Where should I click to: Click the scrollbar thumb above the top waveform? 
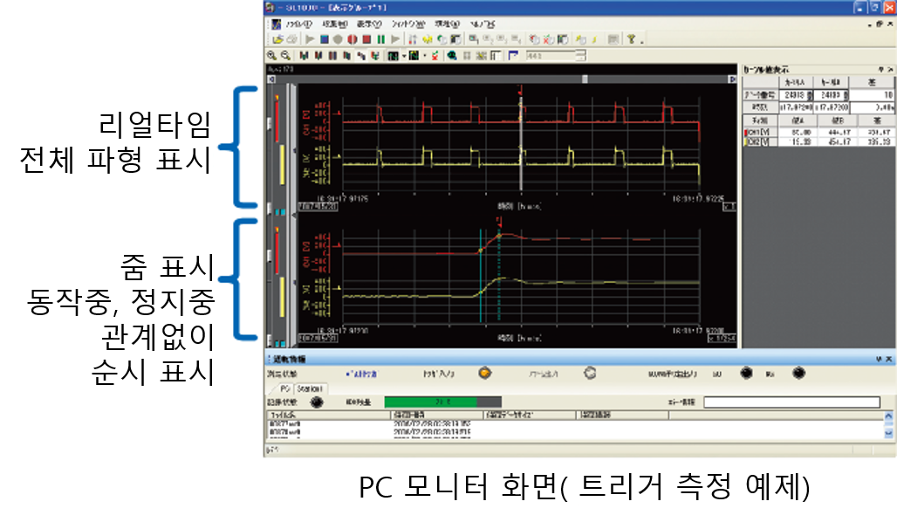tap(585, 79)
